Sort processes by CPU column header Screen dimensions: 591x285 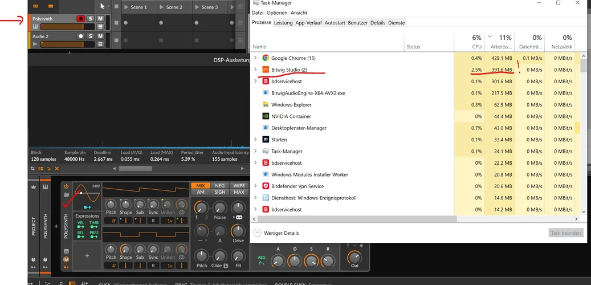point(469,42)
